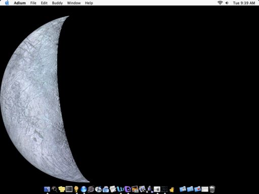The height and width of the screenshot is (194, 259).
Task: Launch Internet Explorer from the dock
Action: (x=91, y=189)
